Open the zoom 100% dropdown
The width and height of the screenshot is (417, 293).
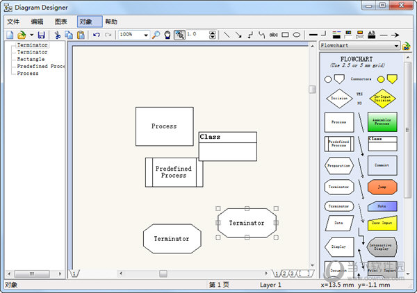pyautogui.click(x=146, y=35)
